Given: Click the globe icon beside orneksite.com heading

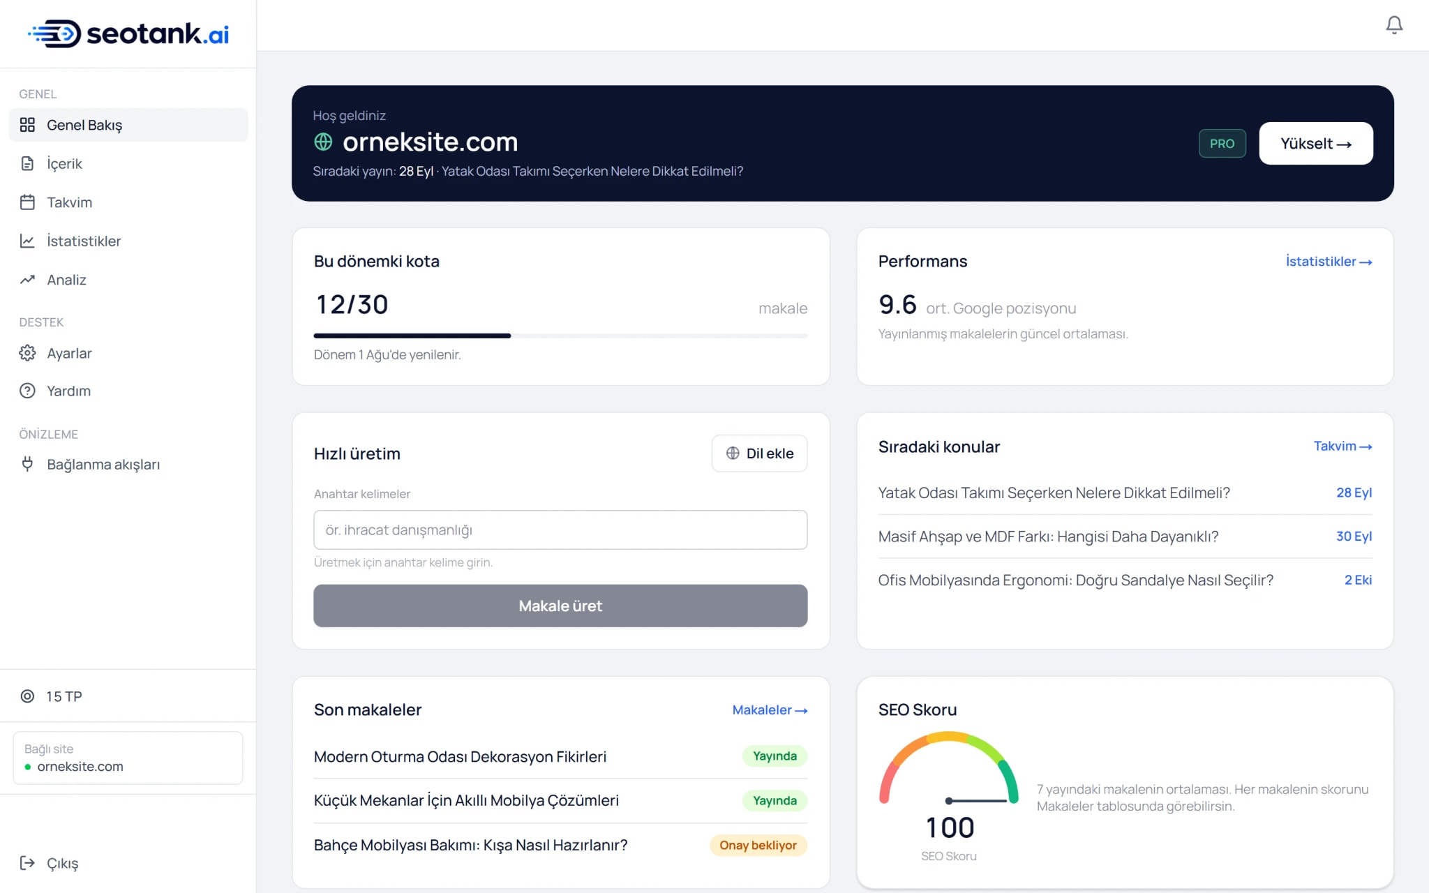Looking at the screenshot, I should (323, 142).
